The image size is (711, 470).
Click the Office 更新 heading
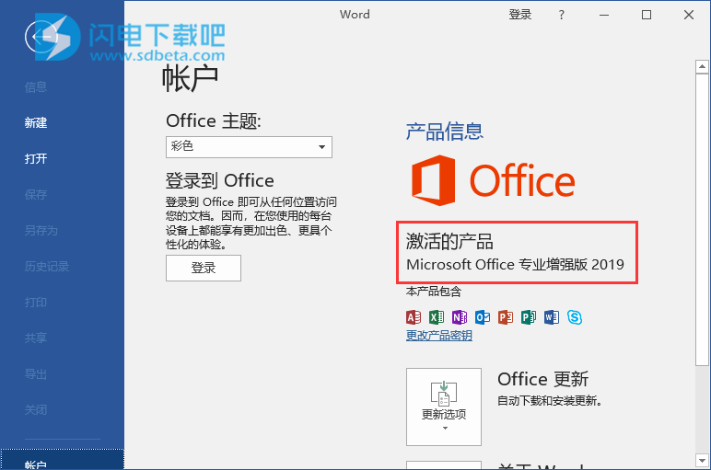542,380
